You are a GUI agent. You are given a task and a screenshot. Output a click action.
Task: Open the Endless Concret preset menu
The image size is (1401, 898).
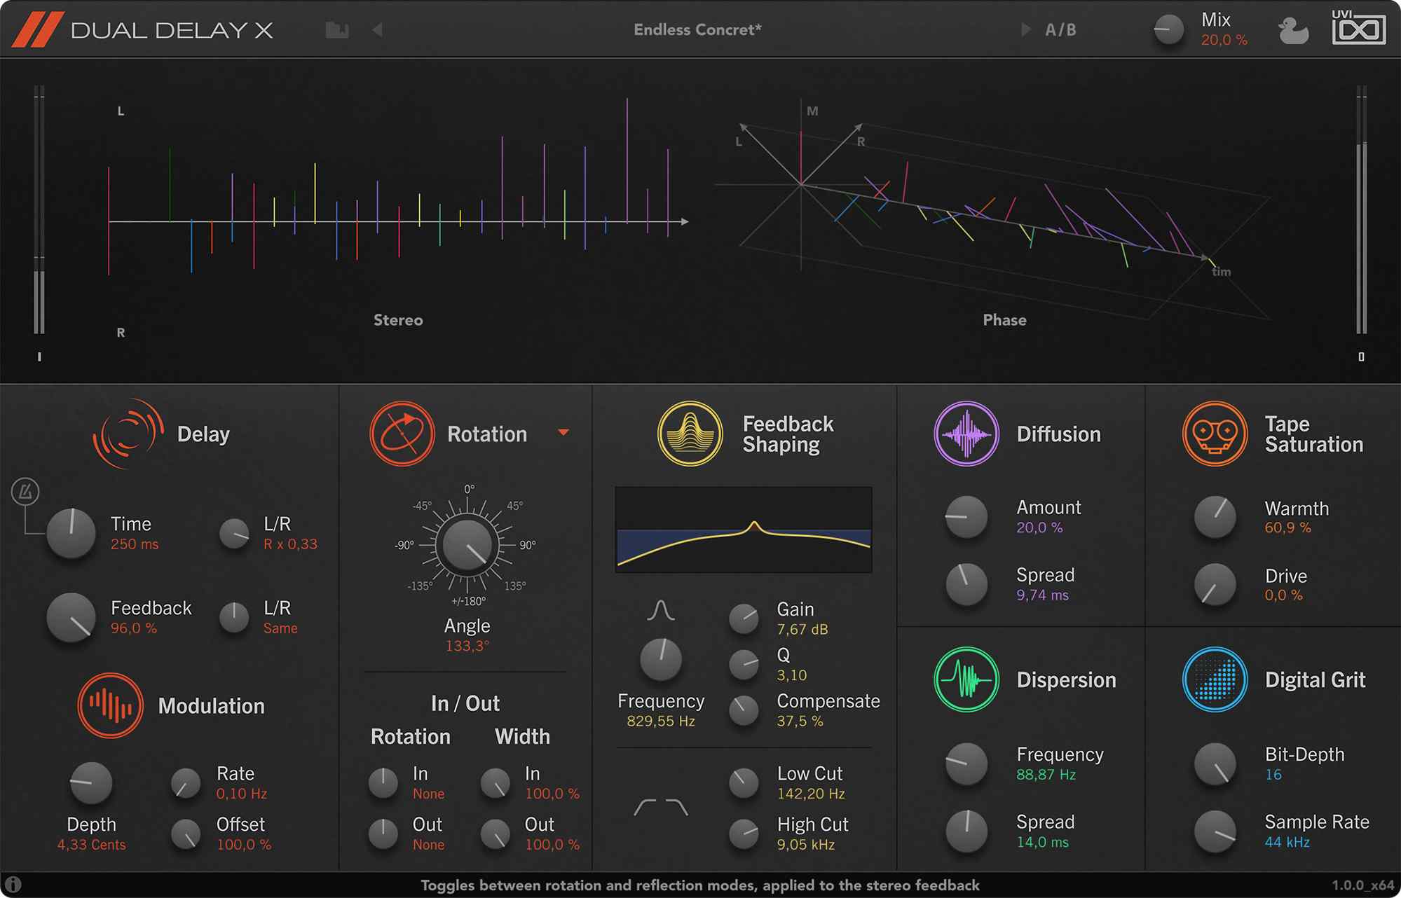click(697, 29)
